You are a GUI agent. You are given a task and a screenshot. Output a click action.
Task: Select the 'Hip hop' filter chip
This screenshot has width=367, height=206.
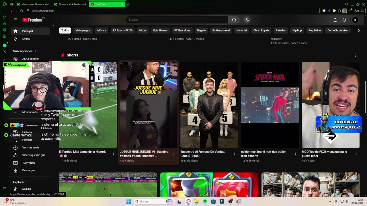point(297,30)
